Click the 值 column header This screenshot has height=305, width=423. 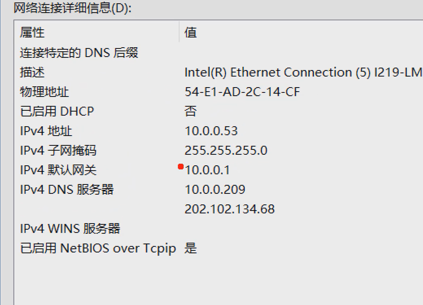pyautogui.click(x=191, y=33)
